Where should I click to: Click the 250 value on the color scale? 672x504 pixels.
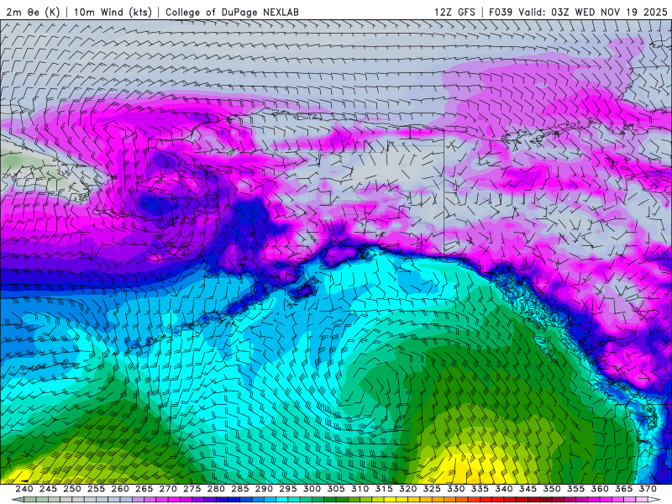coord(72,489)
